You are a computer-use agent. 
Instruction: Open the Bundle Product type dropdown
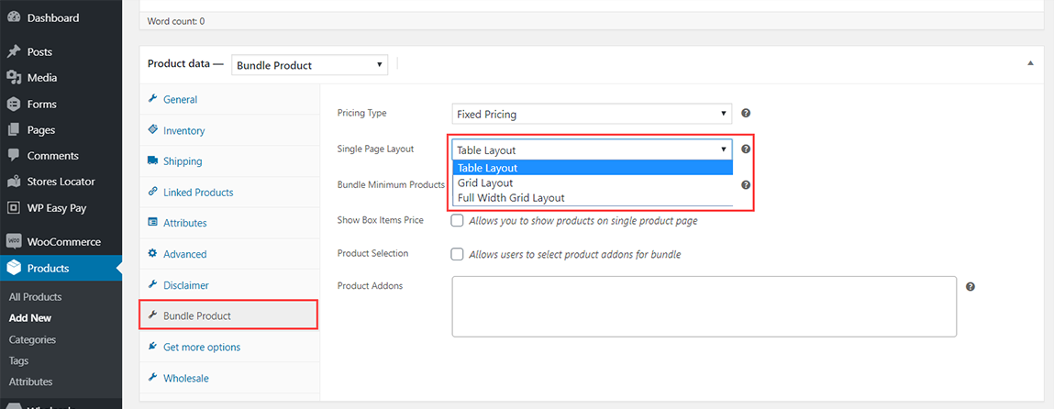coord(309,65)
